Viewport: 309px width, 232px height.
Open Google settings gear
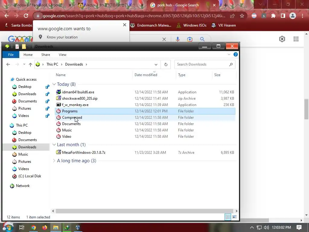282,39
